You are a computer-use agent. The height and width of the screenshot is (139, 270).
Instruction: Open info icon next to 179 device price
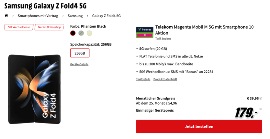pos(261,109)
